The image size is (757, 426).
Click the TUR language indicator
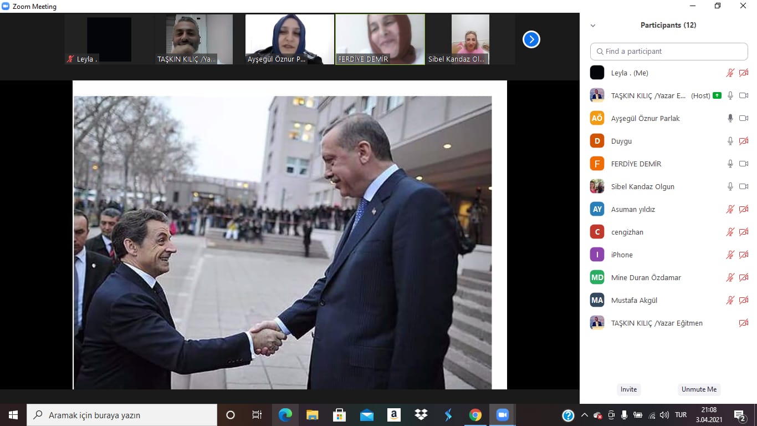[681, 415]
